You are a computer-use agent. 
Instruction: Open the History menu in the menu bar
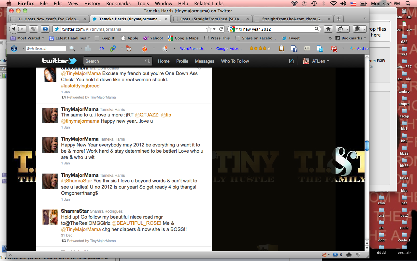pyautogui.click(x=92, y=4)
